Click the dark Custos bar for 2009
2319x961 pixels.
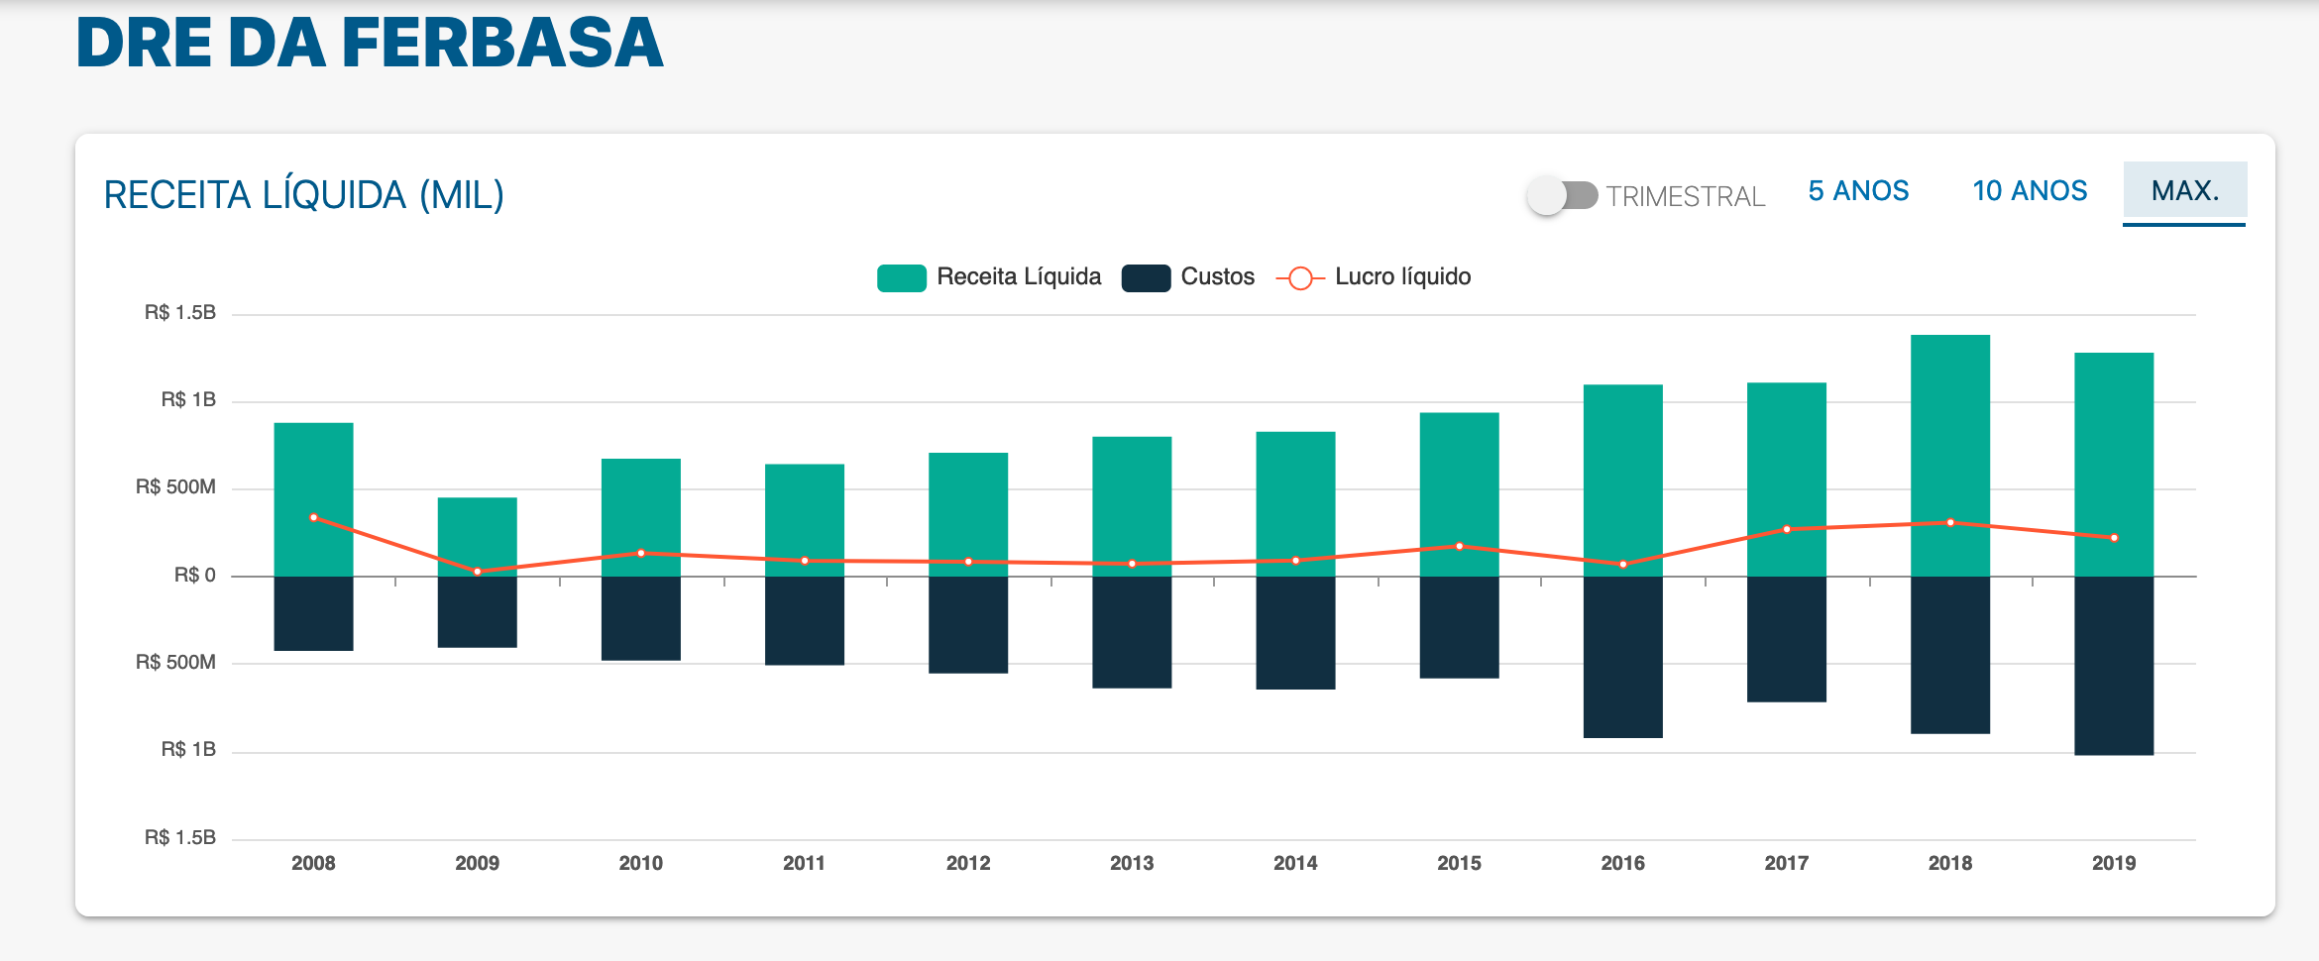point(478,612)
